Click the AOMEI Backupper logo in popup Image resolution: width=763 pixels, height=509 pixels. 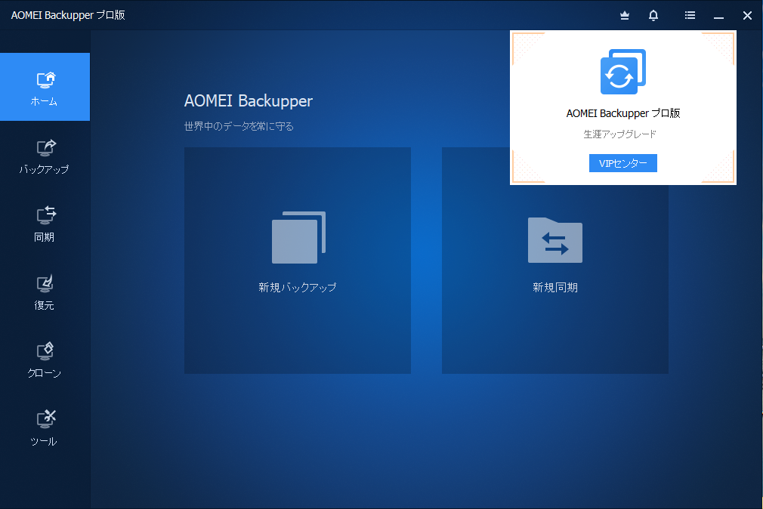[622, 72]
